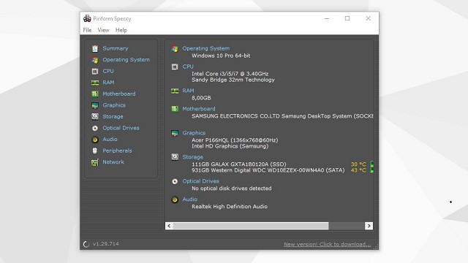This screenshot has height=263, width=468.
Task: Click the Audio heading link in summary
Action: (x=190, y=199)
